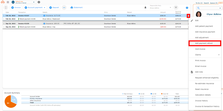Click the Elyse Adkins name in side panel

click(214, 14)
